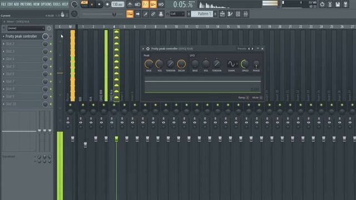Open the Cell snap dropdown
The height and width of the screenshot is (200, 356).
pos(177,14)
